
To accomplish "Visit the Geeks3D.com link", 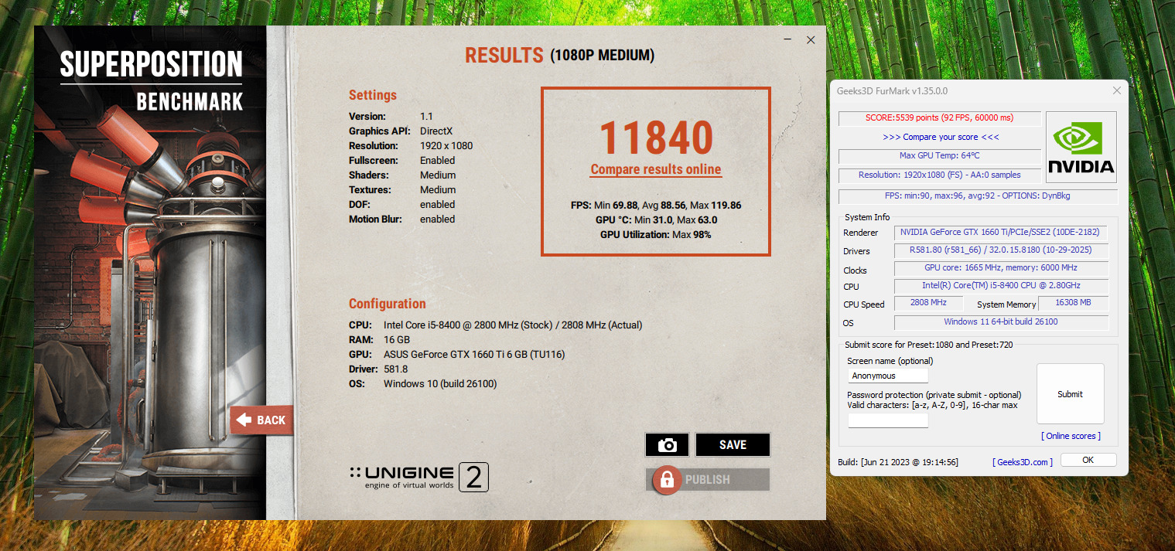I will click(1023, 462).
